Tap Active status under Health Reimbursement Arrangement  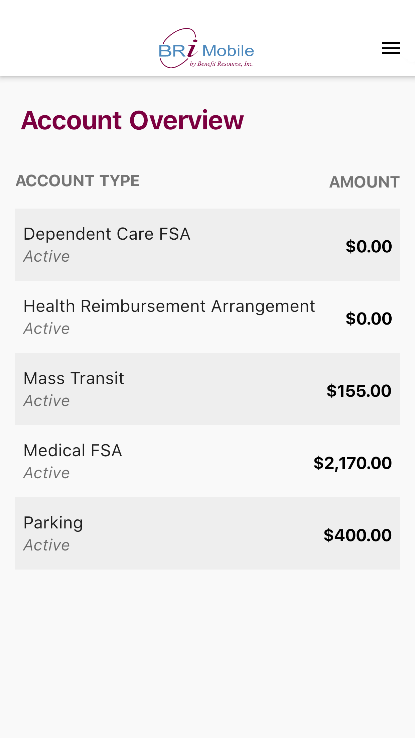pos(46,329)
